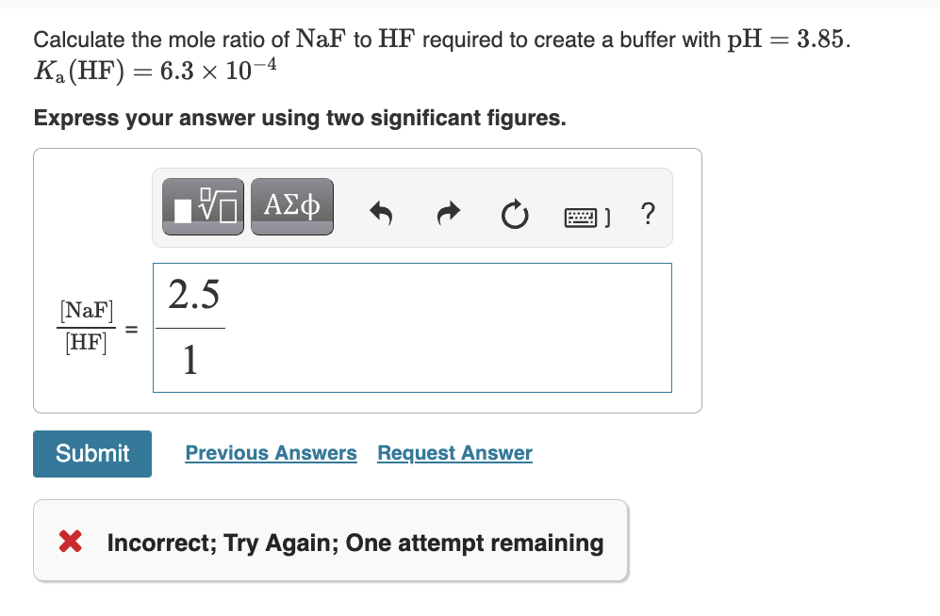940x616 pixels.
Task: Open the math templates palette
Action: 202,206
